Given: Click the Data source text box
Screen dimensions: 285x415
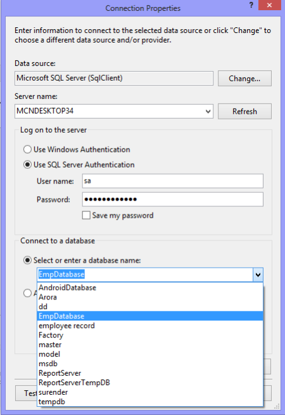Looking at the screenshot, I should (x=114, y=78).
